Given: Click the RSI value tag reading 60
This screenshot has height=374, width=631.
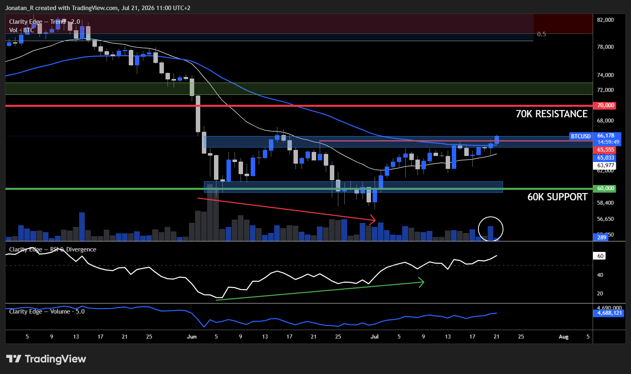Looking at the screenshot, I should tap(600, 256).
